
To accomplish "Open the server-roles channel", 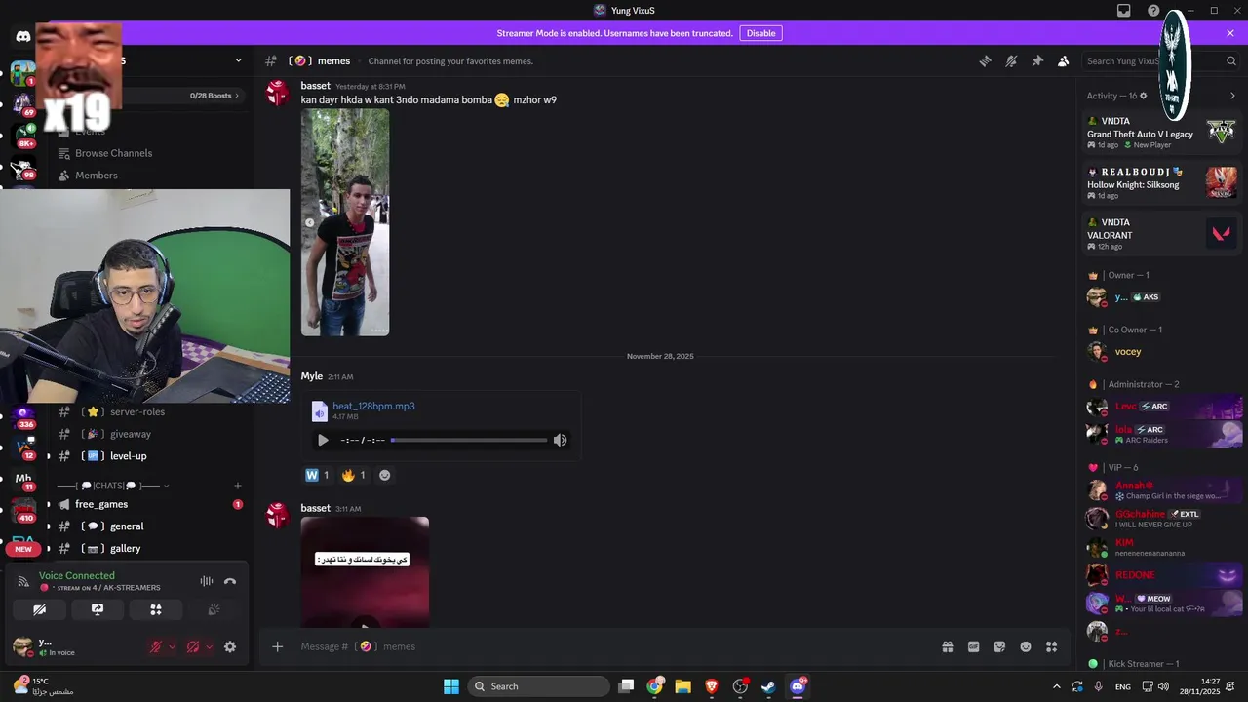I will point(137,411).
